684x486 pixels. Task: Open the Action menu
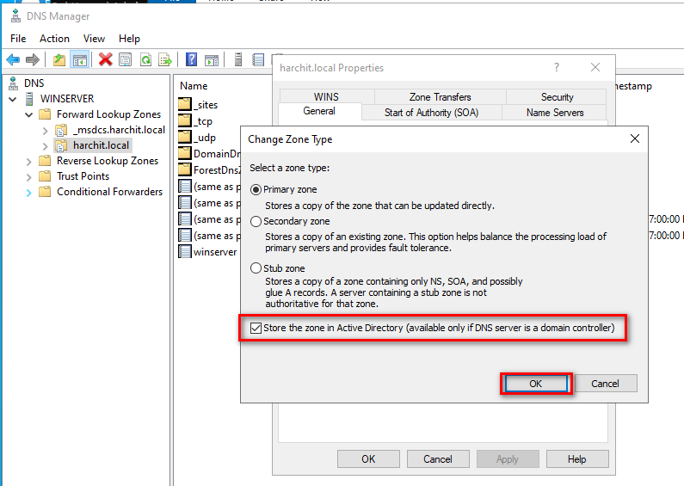54,39
